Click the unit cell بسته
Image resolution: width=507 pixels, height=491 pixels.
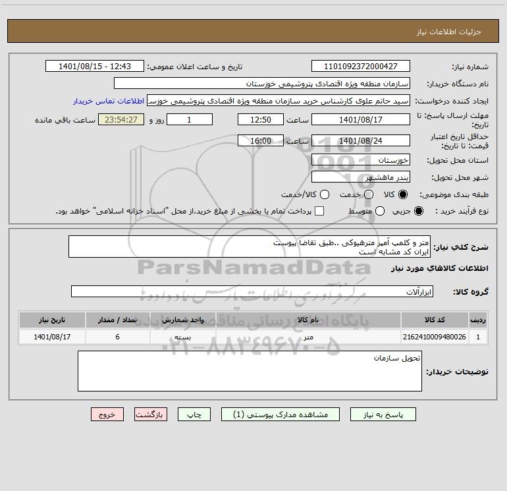coord(182,337)
